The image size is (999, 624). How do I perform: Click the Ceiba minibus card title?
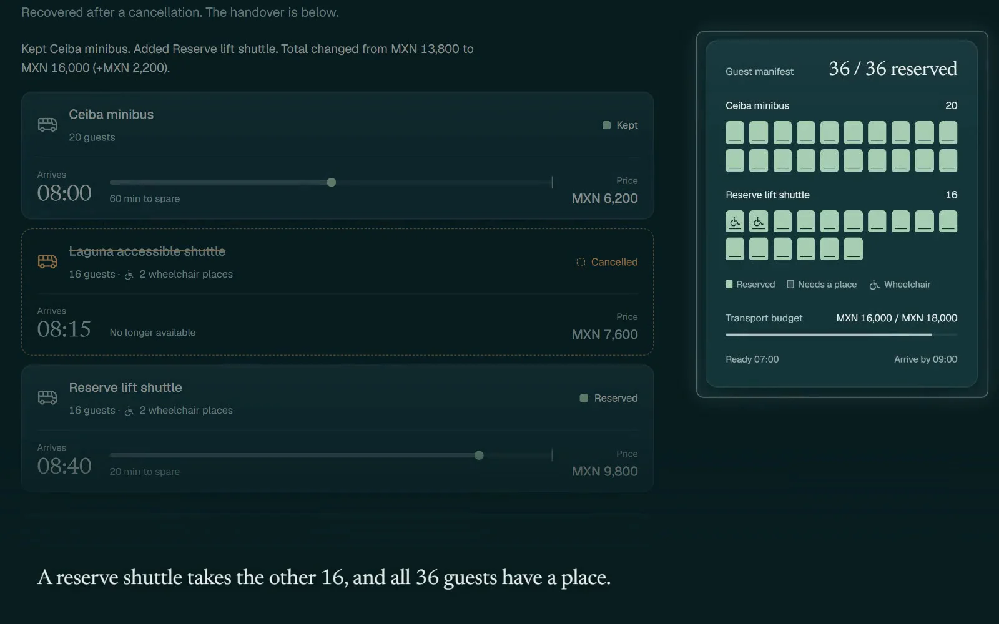point(111,114)
